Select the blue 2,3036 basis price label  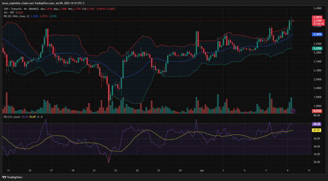click(317, 34)
